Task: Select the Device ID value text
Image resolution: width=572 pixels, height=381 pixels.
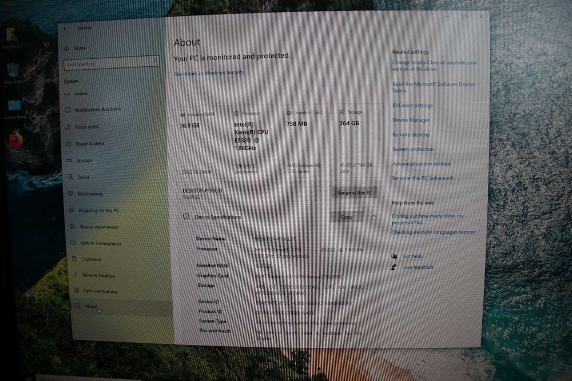Action: coord(304,303)
